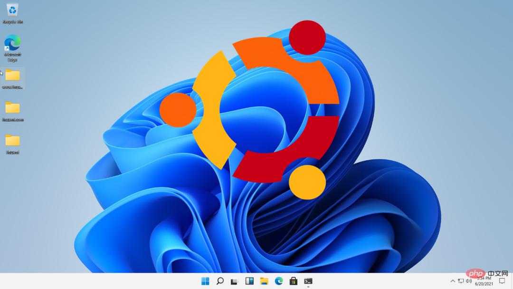Image resolution: width=513 pixels, height=289 pixels.
Task: Launch File Explorer from the taskbar
Action: pos(264,281)
